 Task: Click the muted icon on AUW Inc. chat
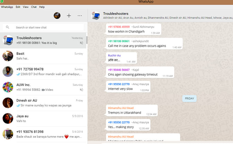point(81,89)
